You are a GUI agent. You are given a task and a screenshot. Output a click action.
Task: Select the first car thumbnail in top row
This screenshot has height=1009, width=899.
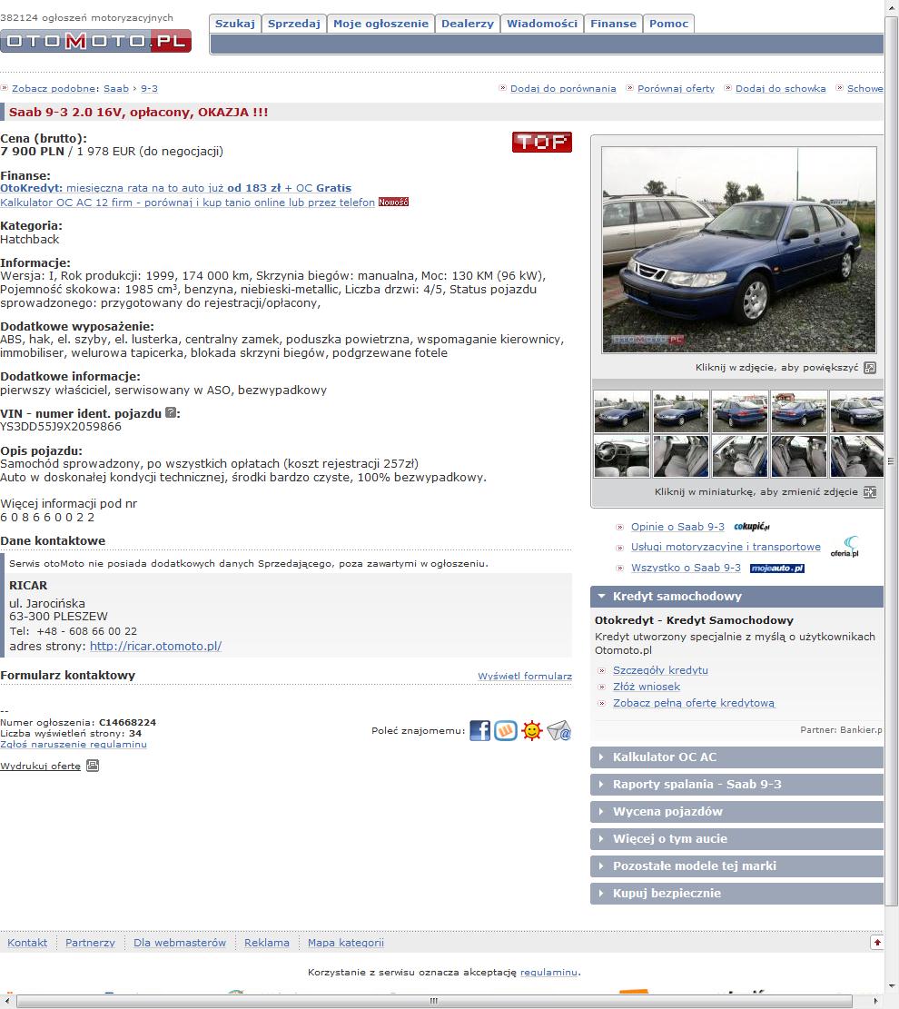622,411
